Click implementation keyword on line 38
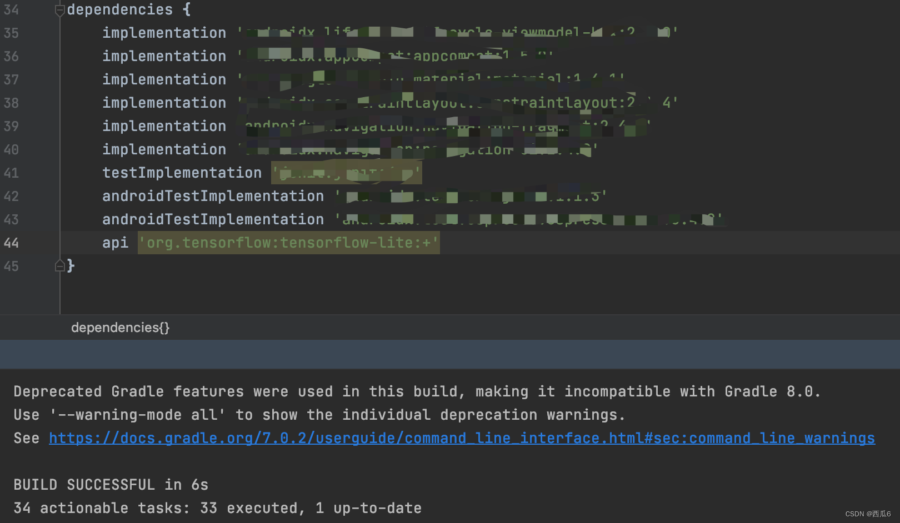Image resolution: width=900 pixels, height=523 pixels. [164, 103]
